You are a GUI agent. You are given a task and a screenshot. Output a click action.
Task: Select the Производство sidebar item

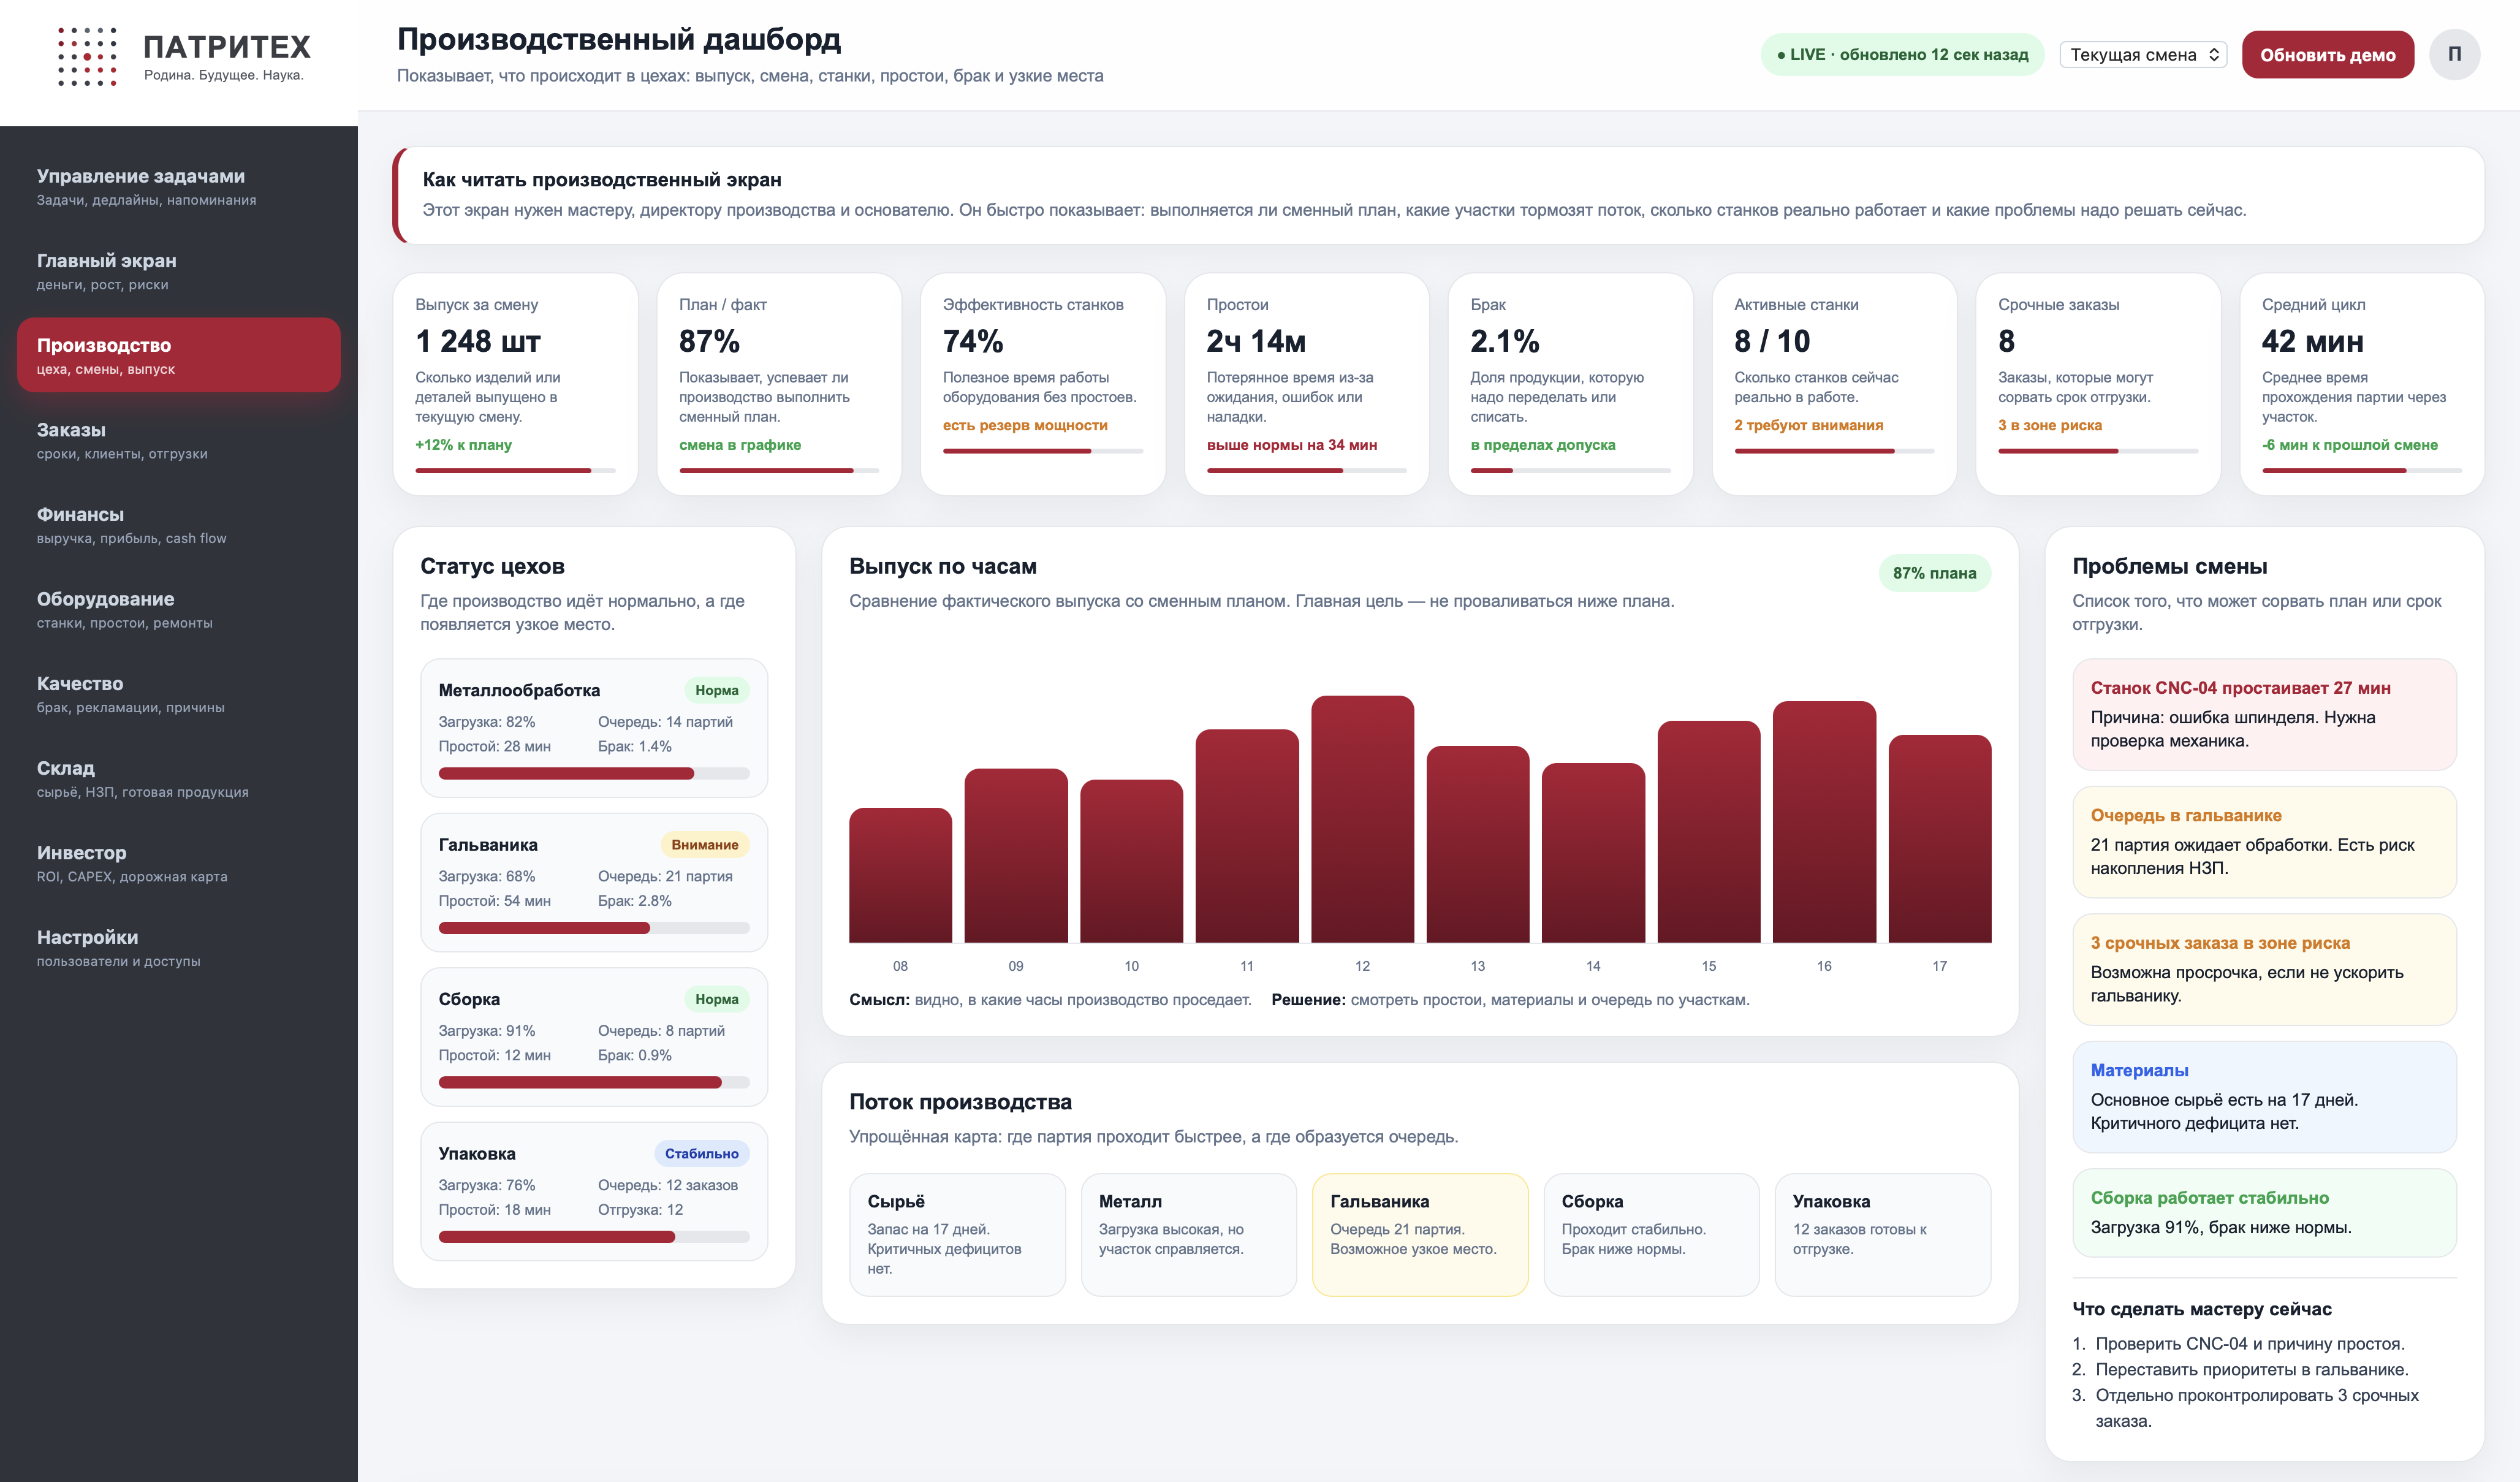179,355
